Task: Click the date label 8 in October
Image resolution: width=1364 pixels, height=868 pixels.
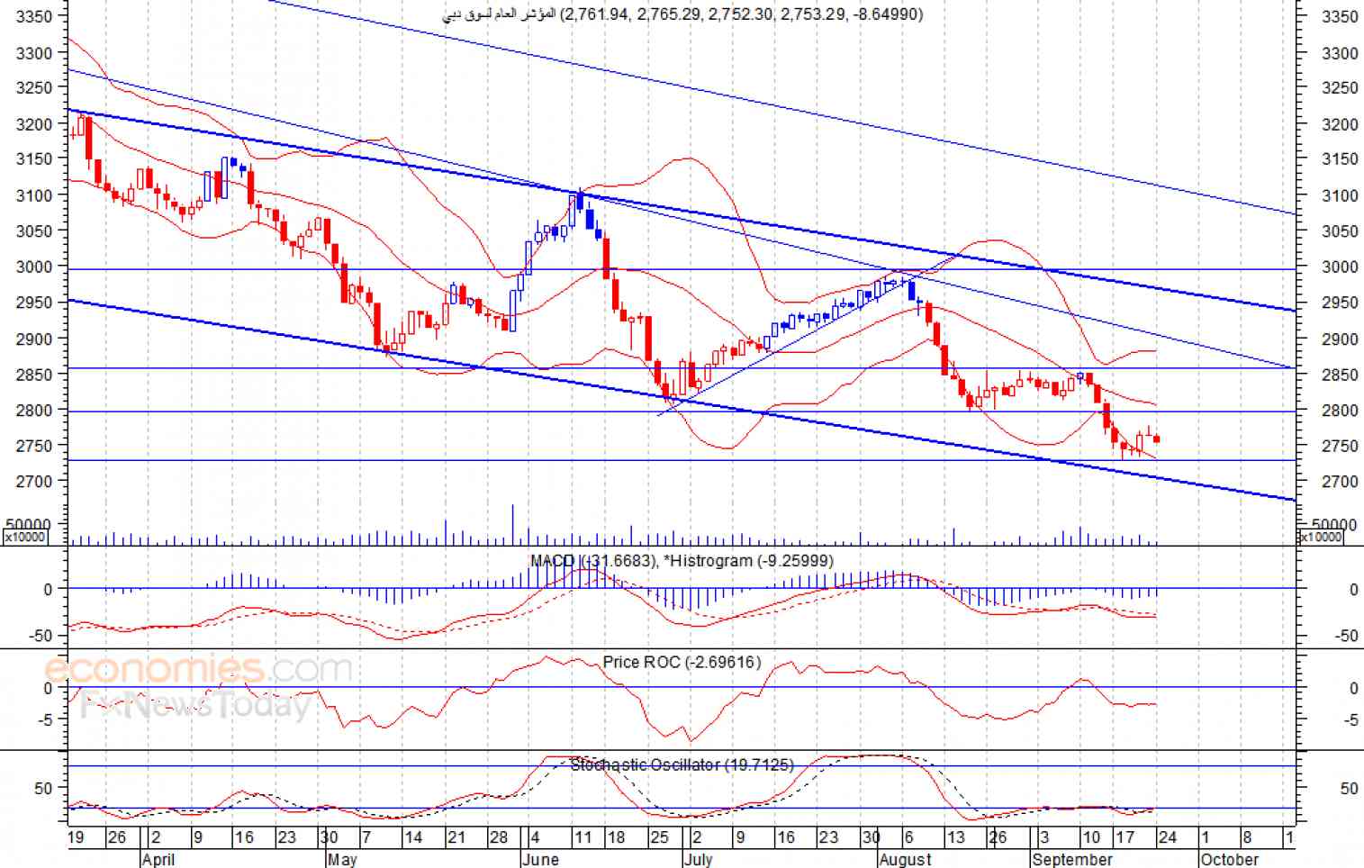Action: [x=1247, y=838]
